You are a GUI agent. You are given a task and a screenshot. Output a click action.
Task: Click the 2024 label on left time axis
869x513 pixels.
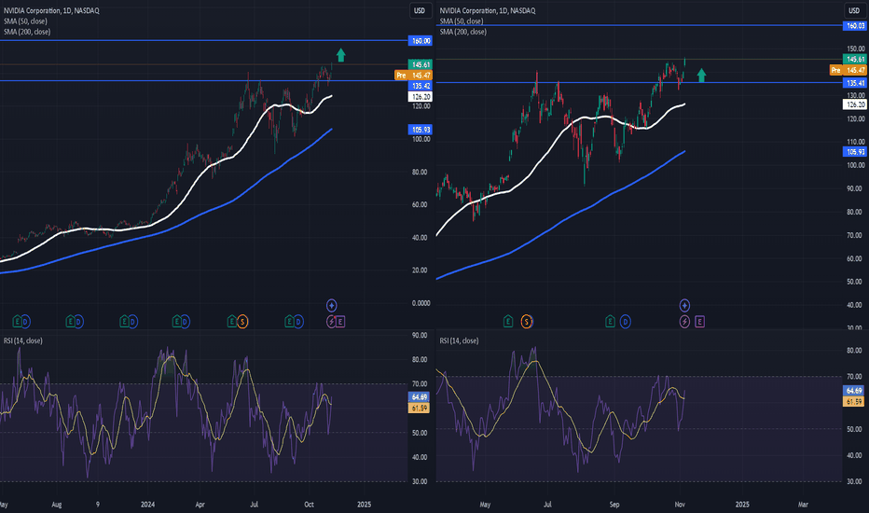pyautogui.click(x=148, y=505)
